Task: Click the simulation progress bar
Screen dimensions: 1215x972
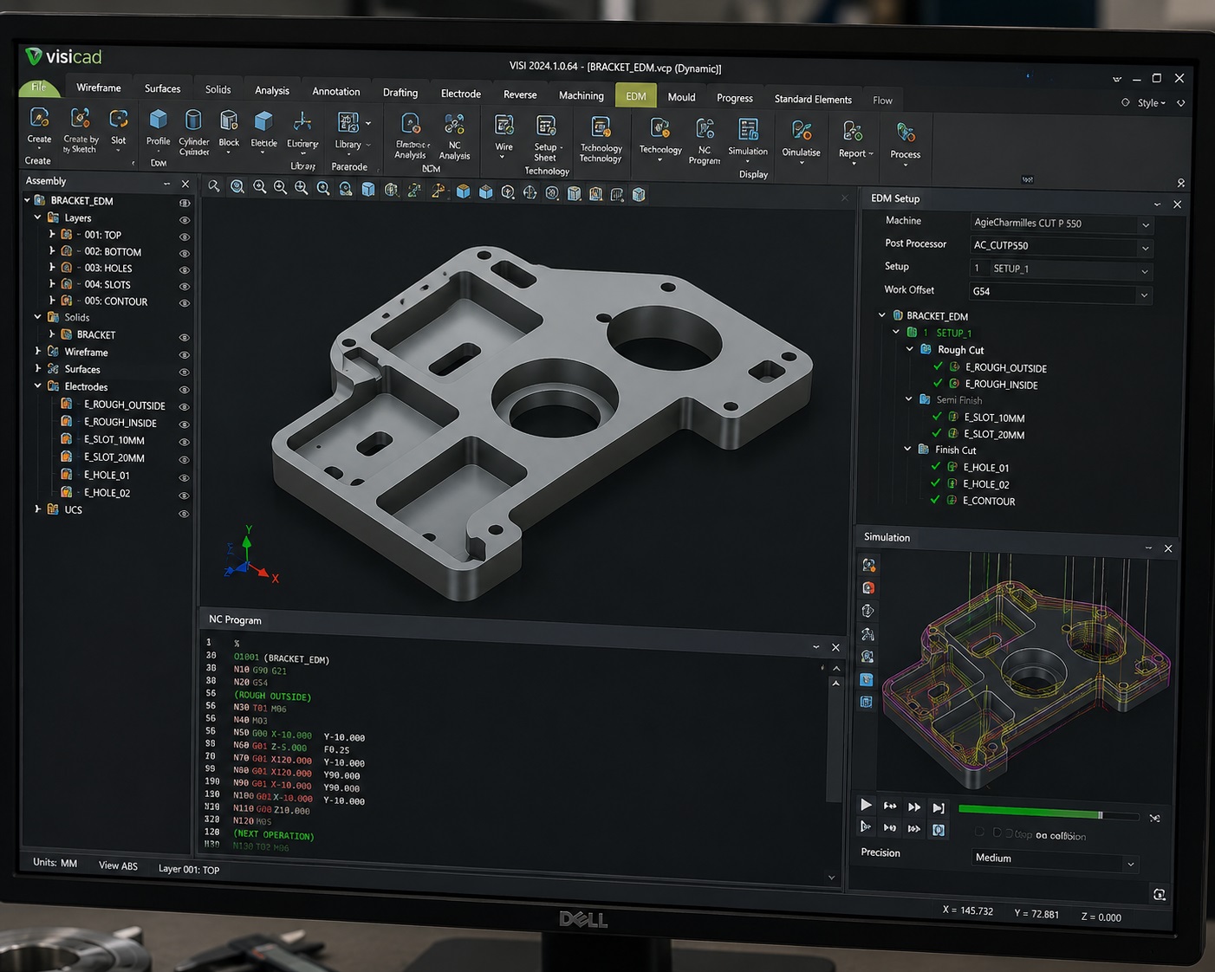Action: pos(1049,813)
